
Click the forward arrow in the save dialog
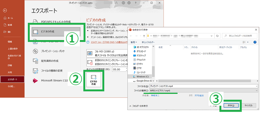136,36
